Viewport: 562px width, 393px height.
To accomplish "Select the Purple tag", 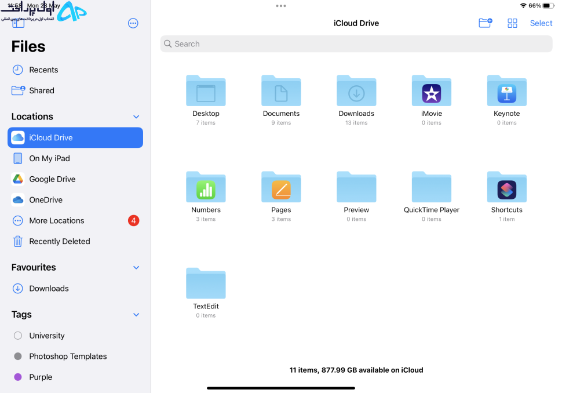I will tap(75, 377).
